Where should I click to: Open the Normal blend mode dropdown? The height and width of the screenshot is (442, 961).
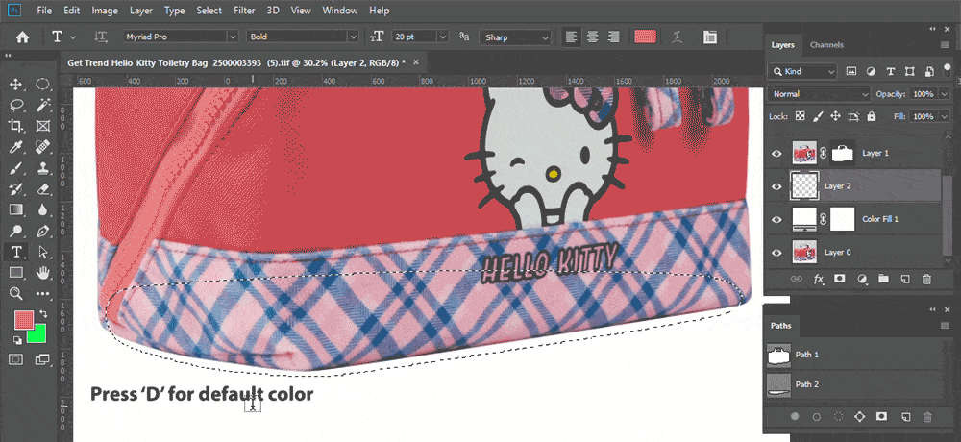coord(818,94)
